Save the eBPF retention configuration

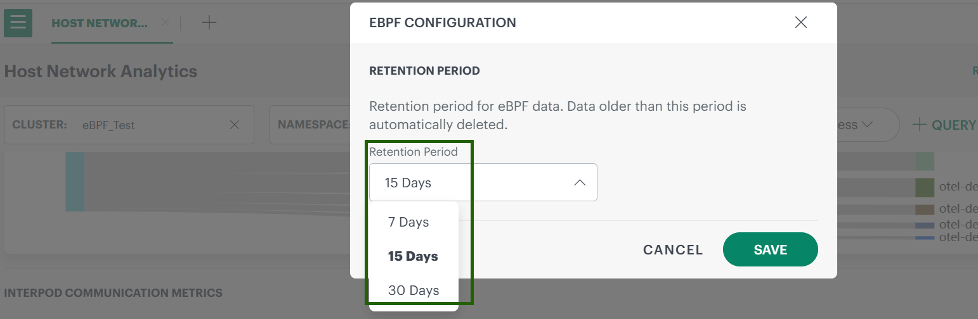pos(770,250)
